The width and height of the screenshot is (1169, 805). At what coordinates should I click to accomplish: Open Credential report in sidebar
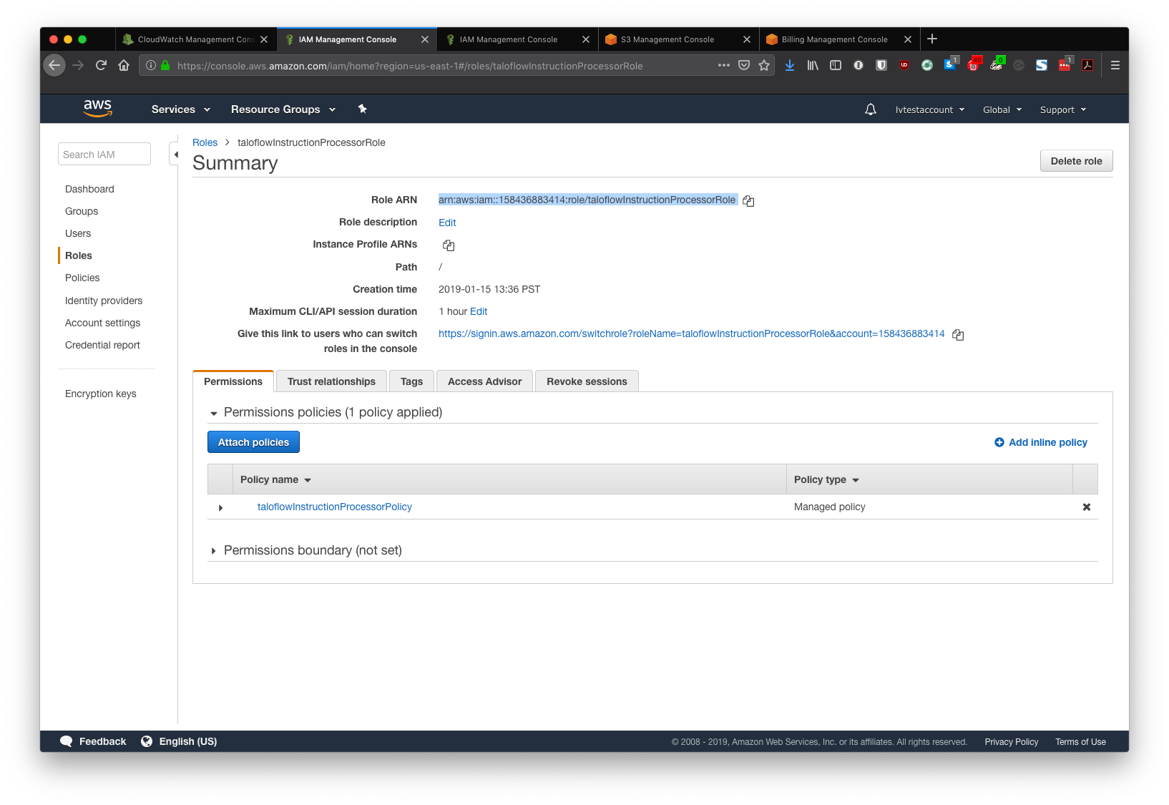[x=102, y=345]
